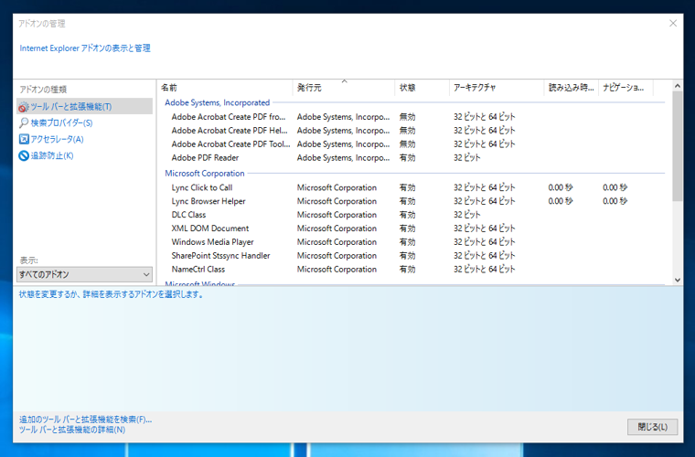Click navigation time of Lync Browser Helper
The image size is (695, 457).
coord(615,201)
